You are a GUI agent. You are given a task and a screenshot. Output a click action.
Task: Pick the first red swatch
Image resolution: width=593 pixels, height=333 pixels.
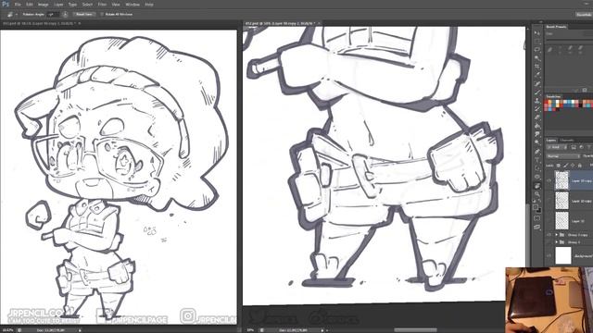point(546,102)
